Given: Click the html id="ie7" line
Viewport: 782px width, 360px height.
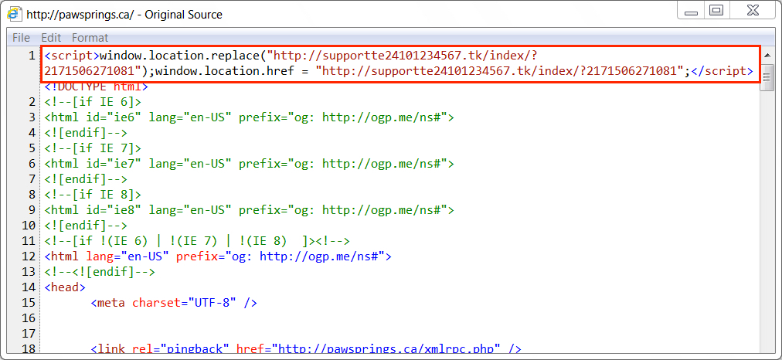Looking at the screenshot, I should tap(250, 164).
